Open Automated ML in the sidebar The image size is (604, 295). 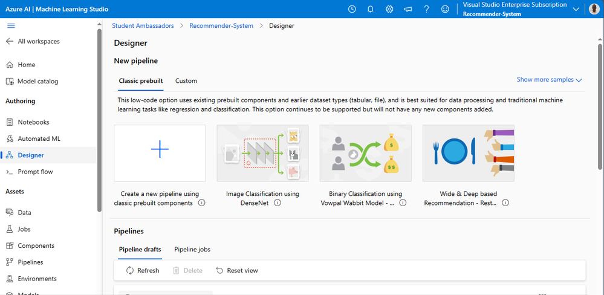[x=33, y=138]
